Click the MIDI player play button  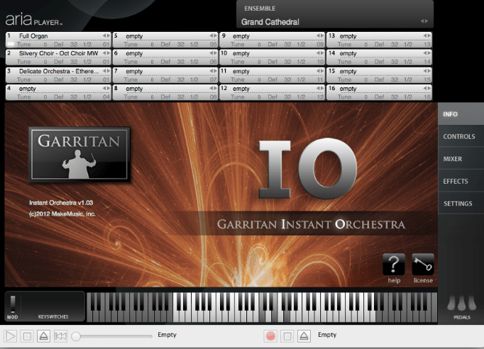click(11, 336)
